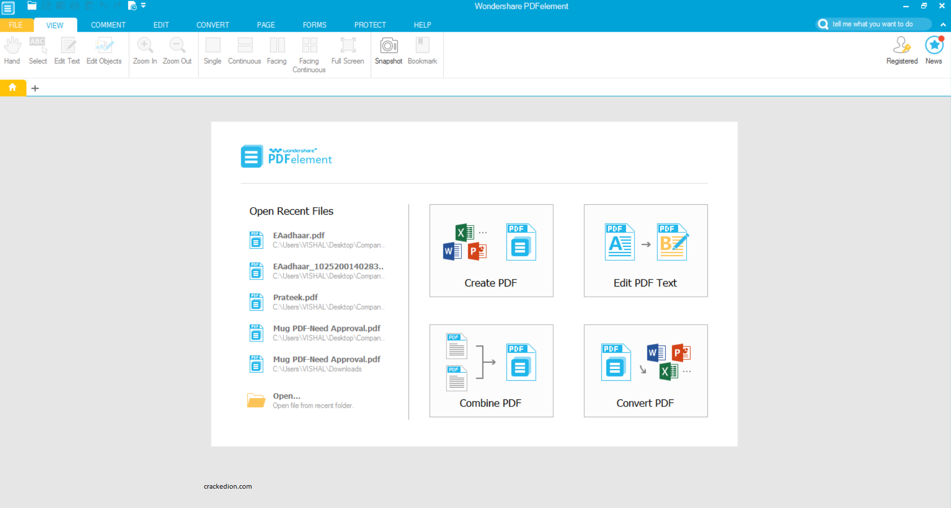
Task: Click the 'tell me what you want to do' search field
Action: [874, 24]
